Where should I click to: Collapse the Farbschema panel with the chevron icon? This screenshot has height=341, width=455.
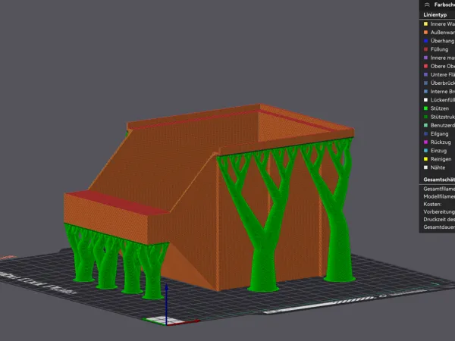pyautogui.click(x=427, y=5)
